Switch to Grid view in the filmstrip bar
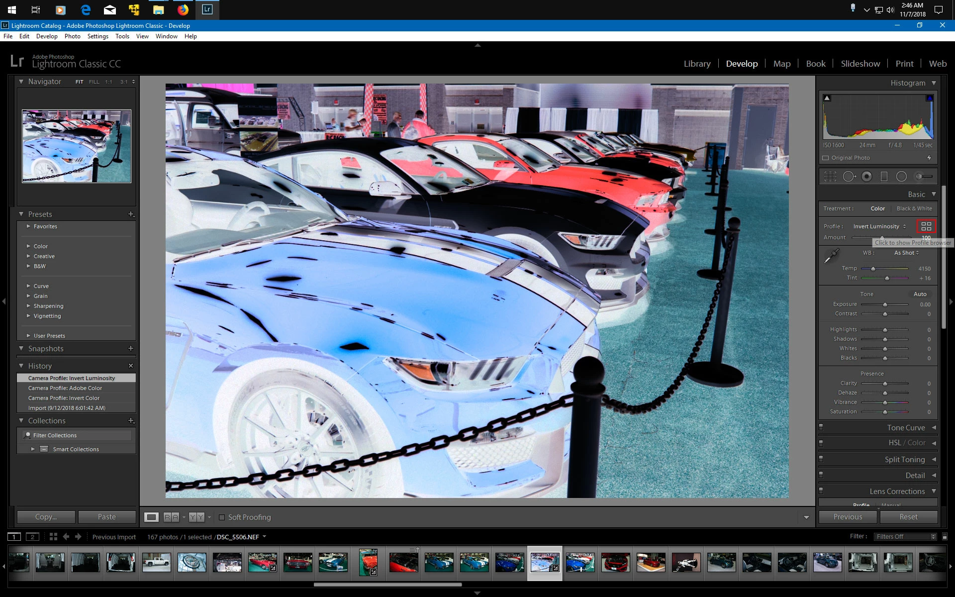955x597 pixels. (53, 536)
